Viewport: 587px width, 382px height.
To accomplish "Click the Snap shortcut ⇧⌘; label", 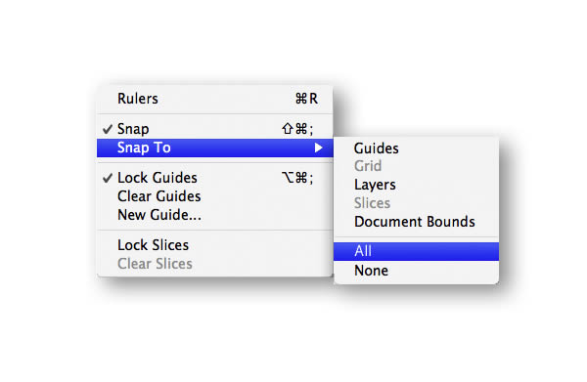I will 297,129.
